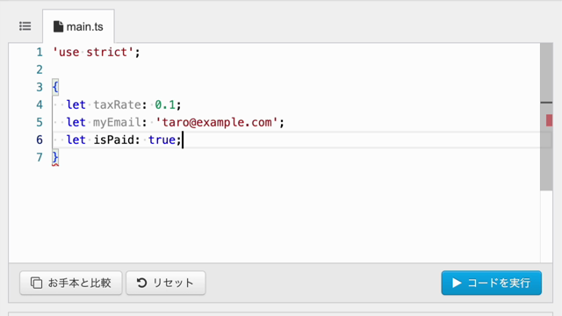Click line number 3 in the gutter

[40, 87]
